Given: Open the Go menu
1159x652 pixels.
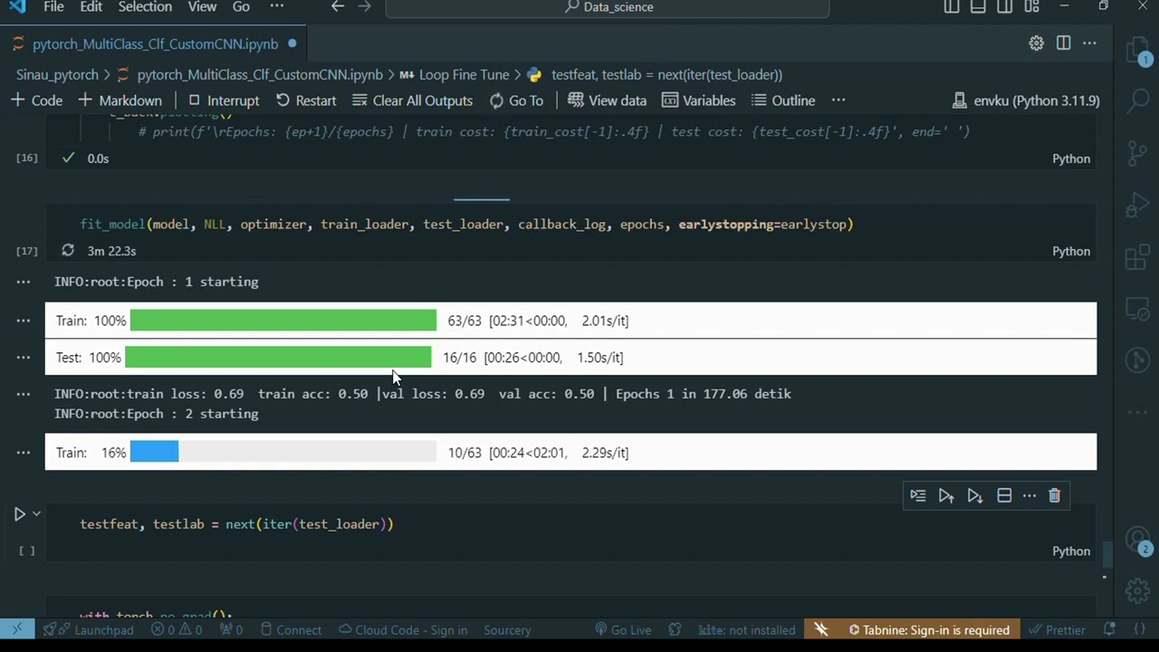Looking at the screenshot, I should [241, 7].
